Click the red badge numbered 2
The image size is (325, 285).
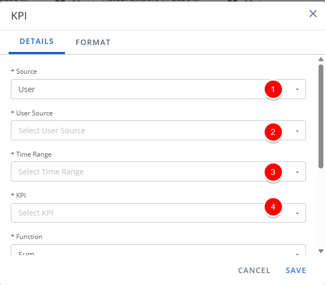pyautogui.click(x=274, y=131)
